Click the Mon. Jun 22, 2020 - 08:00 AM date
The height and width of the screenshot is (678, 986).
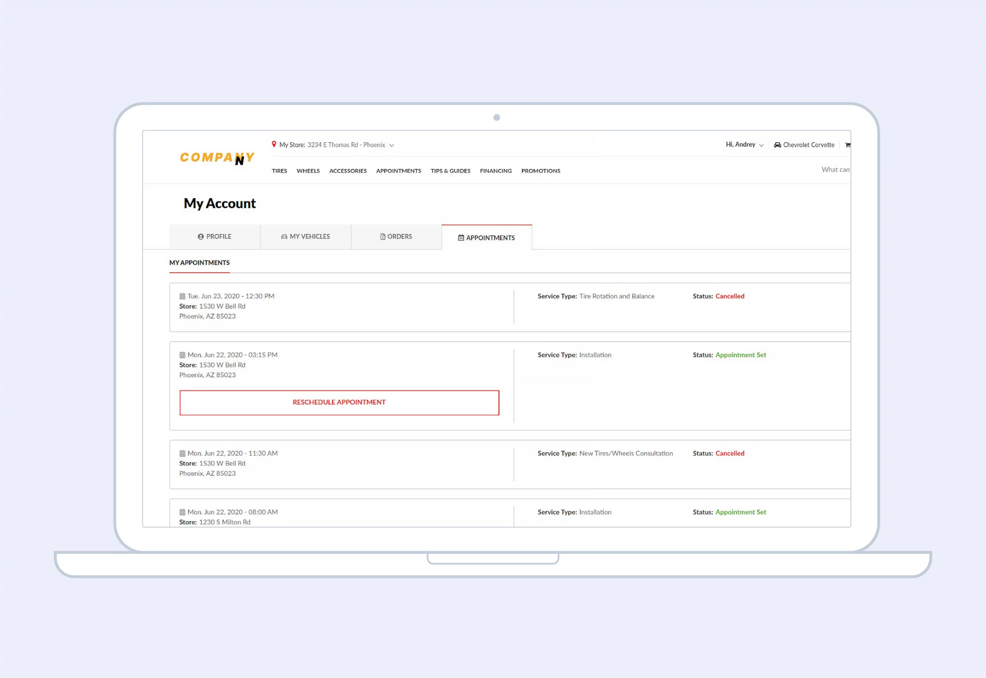[233, 512]
